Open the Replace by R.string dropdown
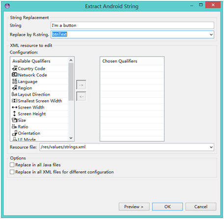224x219 pixels. click(211, 34)
